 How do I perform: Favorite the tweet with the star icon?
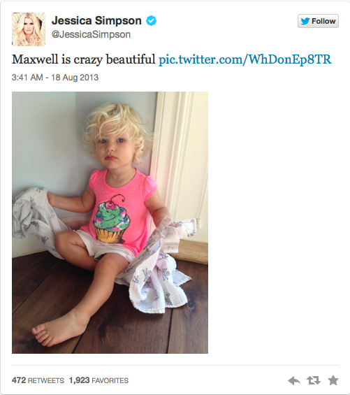pyautogui.click(x=333, y=380)
